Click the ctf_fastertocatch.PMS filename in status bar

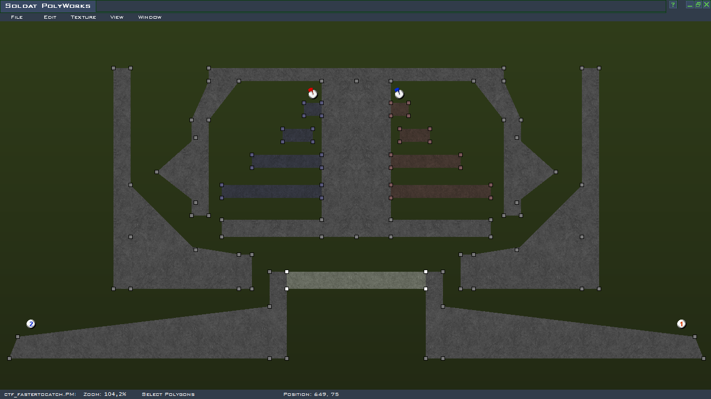40,394
